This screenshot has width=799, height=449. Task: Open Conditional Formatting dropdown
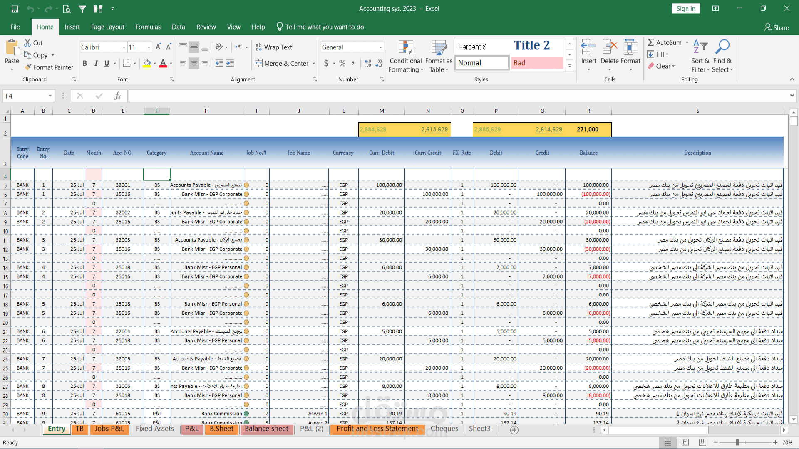tap(406, 56)
